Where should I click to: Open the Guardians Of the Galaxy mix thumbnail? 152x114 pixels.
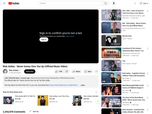click(111, 53)
